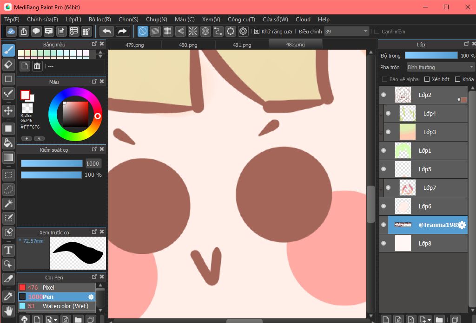
Task: Enable the parallel lines snap guide
Action: click(155, 31)
